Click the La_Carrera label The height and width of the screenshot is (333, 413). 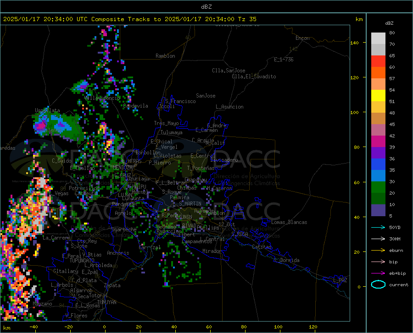(56, 238)
